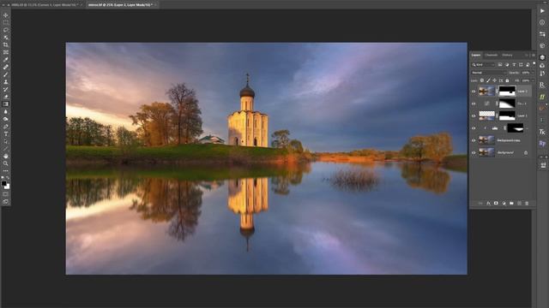Filter layers by type layers
549x308 pixels.
514,65
